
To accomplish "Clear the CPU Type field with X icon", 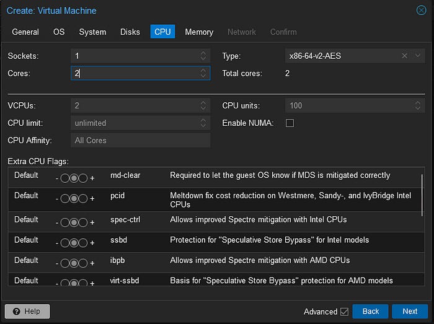I will pyautogui.click(x=404, y=56).
